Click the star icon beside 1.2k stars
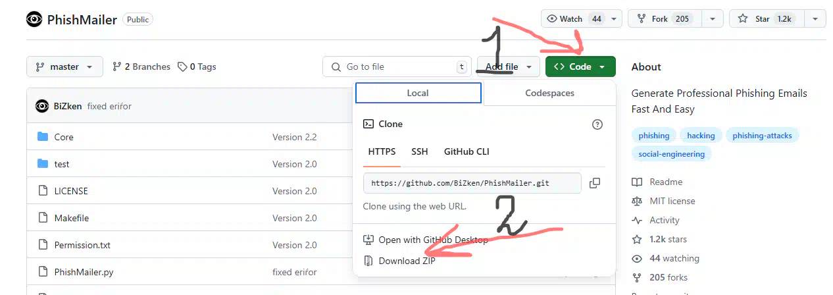833x295 pixels. [x=637, y=239]
